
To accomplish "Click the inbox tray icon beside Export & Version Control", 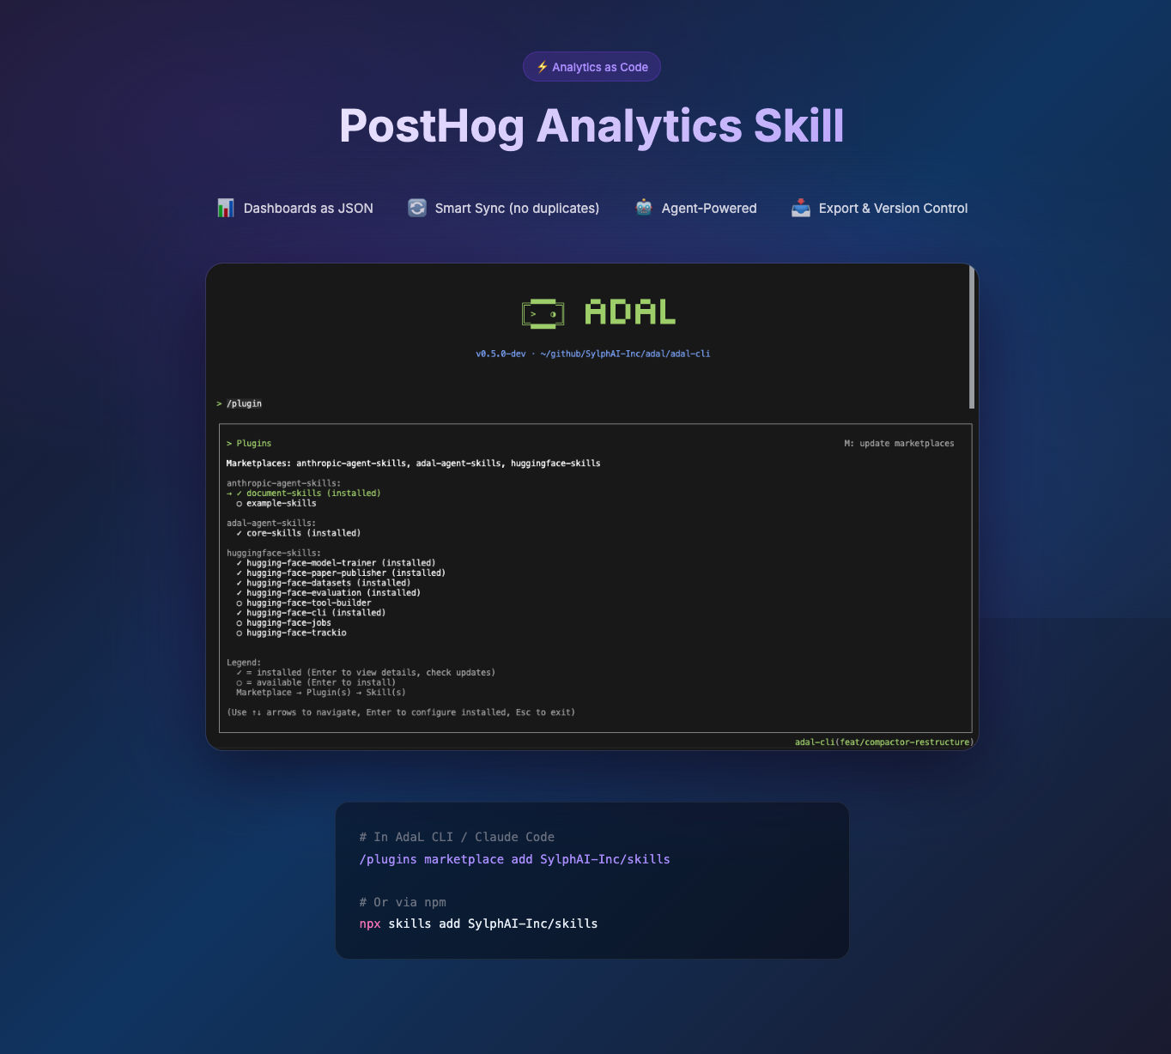I will point(801,208).
